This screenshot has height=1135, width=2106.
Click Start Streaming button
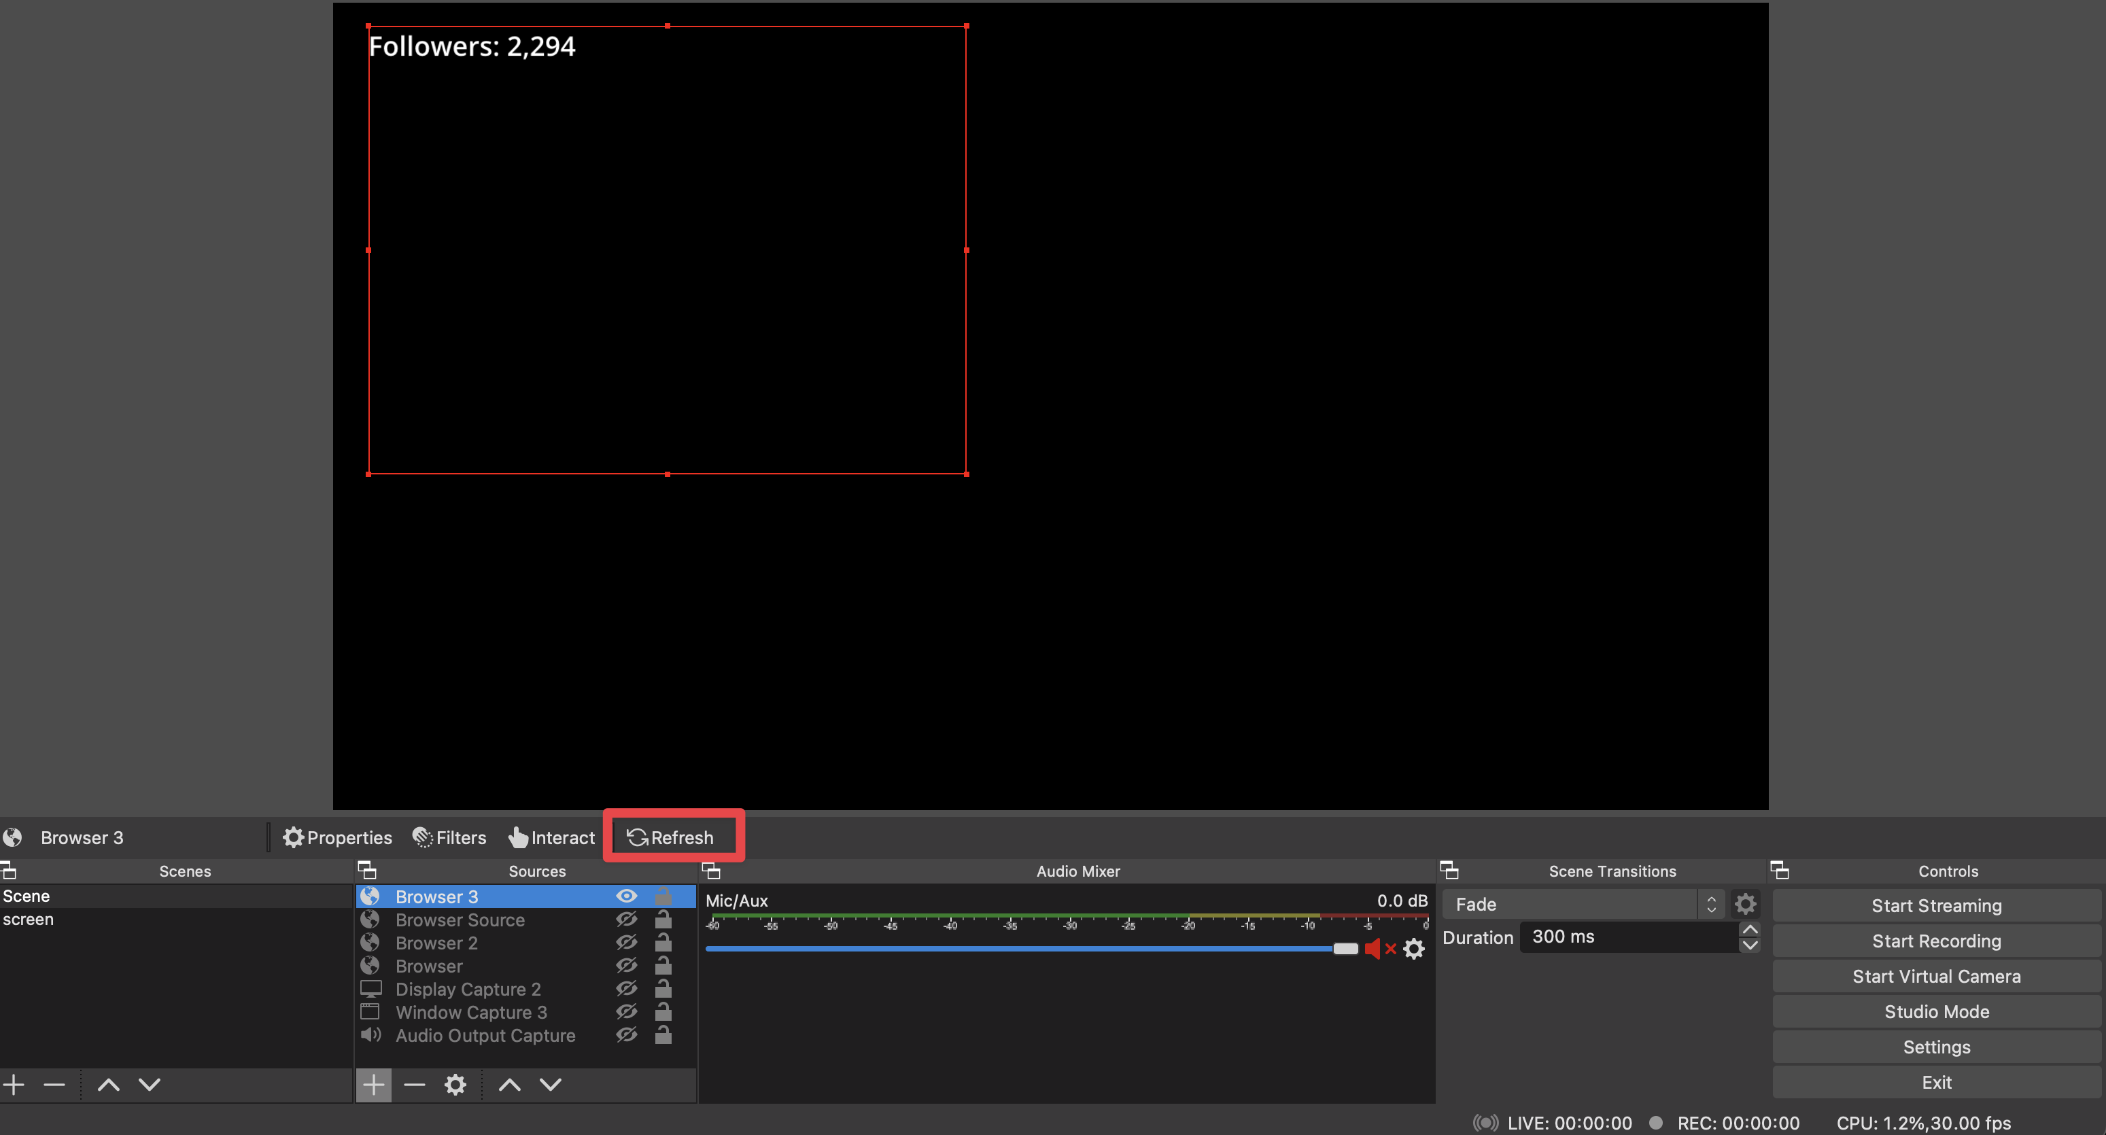pos(1936,905)
